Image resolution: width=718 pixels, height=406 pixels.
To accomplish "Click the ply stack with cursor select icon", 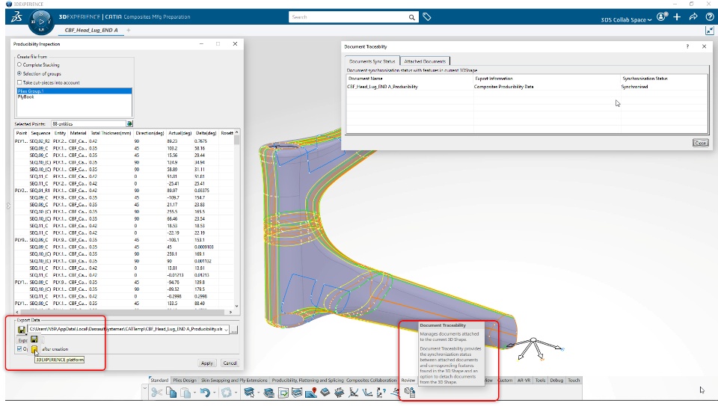I will click(249, 393).
